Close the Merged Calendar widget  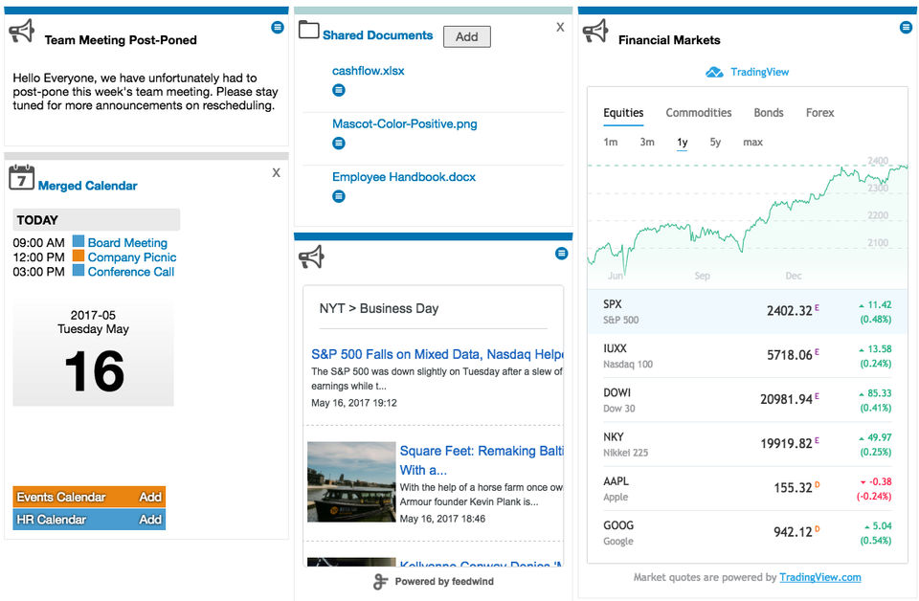coord(276,172)
